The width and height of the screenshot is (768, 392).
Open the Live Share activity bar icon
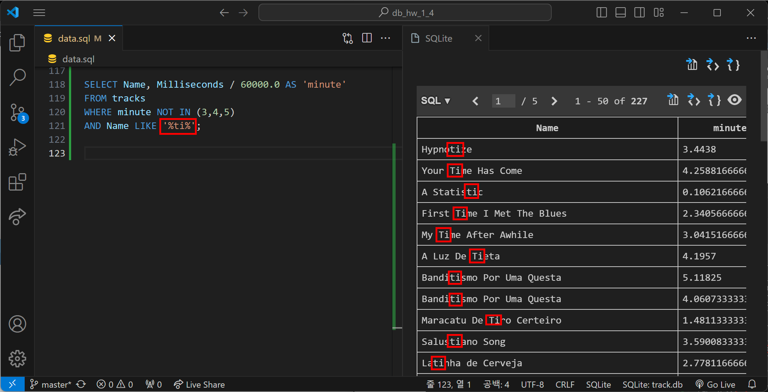pos(17,217)
